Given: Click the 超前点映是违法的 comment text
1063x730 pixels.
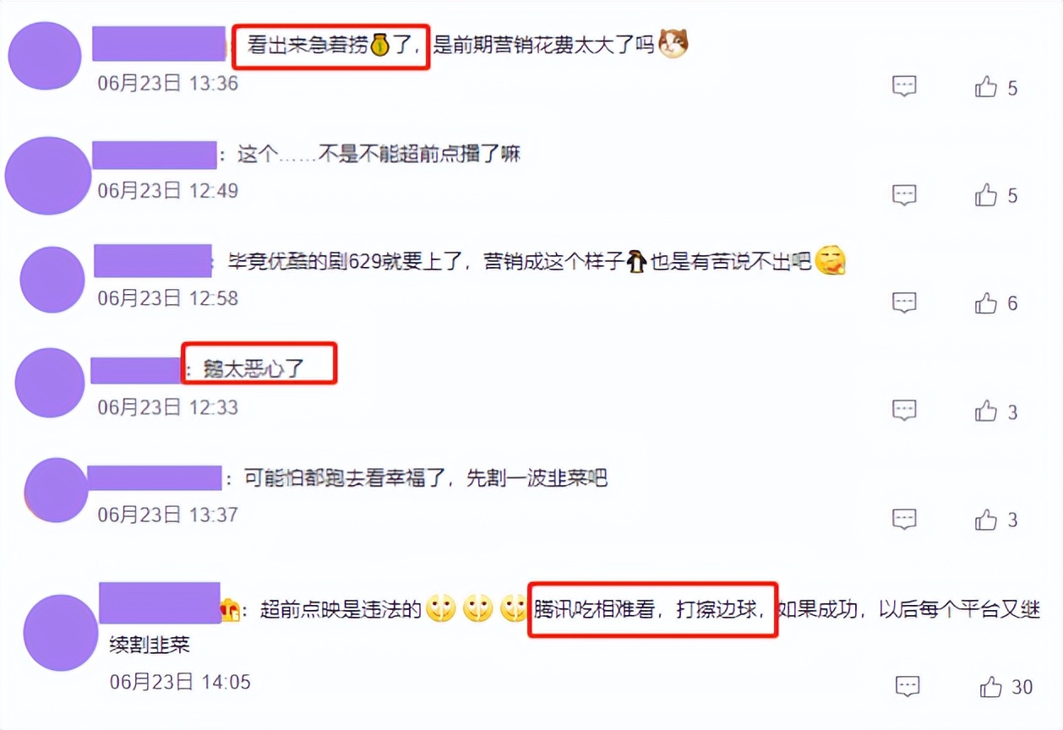Looking at the screenshot, I should pos(341,609).
